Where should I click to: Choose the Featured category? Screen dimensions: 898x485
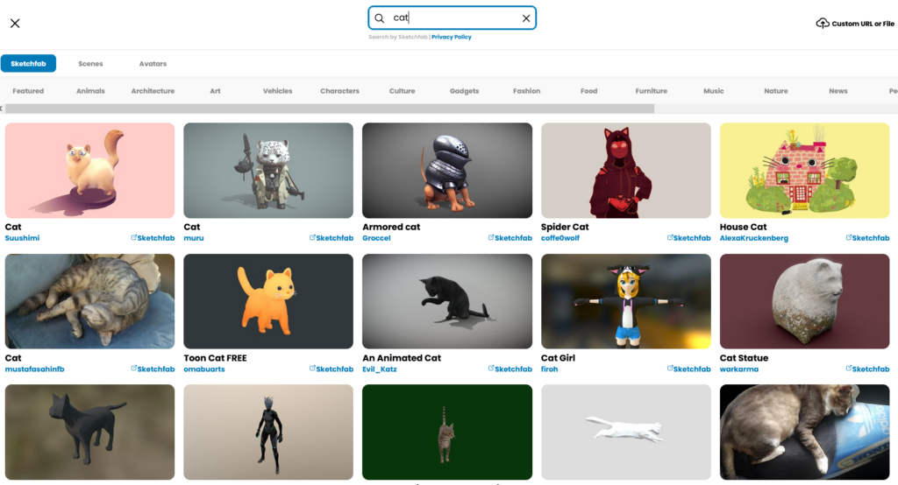tap(28, 91)
